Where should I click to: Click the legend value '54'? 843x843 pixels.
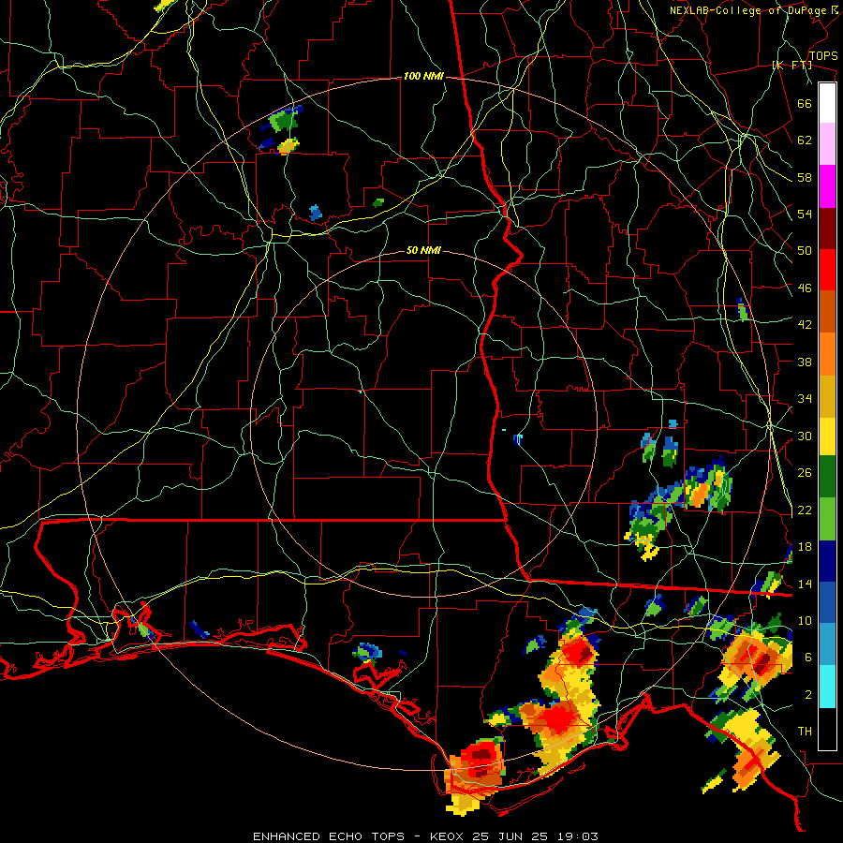coord(805,214)
